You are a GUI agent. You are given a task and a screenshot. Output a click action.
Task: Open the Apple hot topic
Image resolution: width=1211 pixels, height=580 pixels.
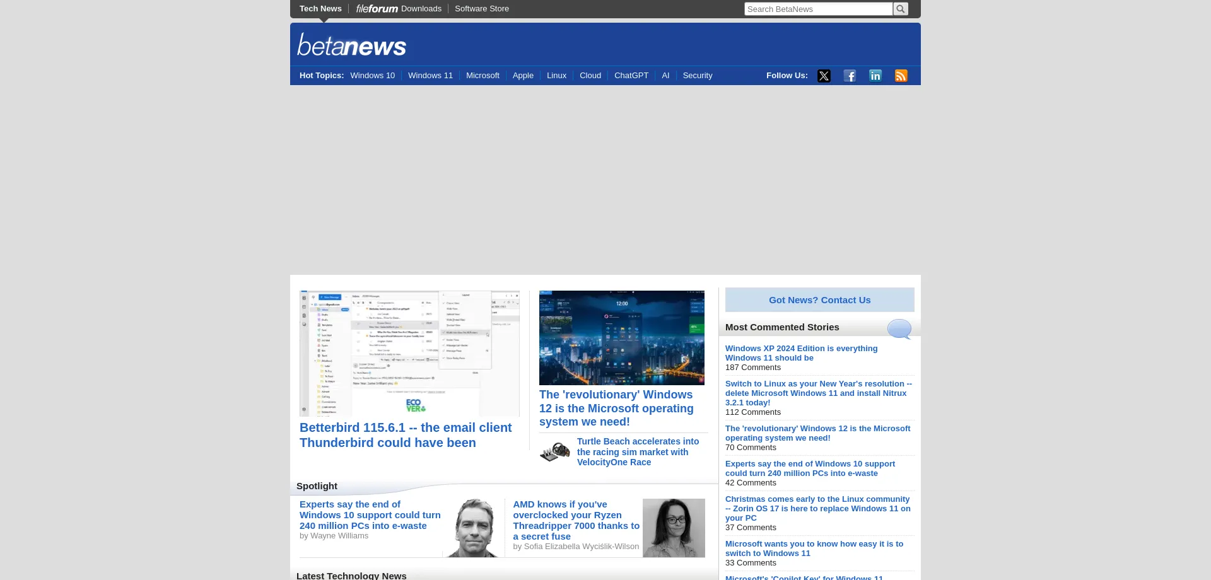pos(523,75)
